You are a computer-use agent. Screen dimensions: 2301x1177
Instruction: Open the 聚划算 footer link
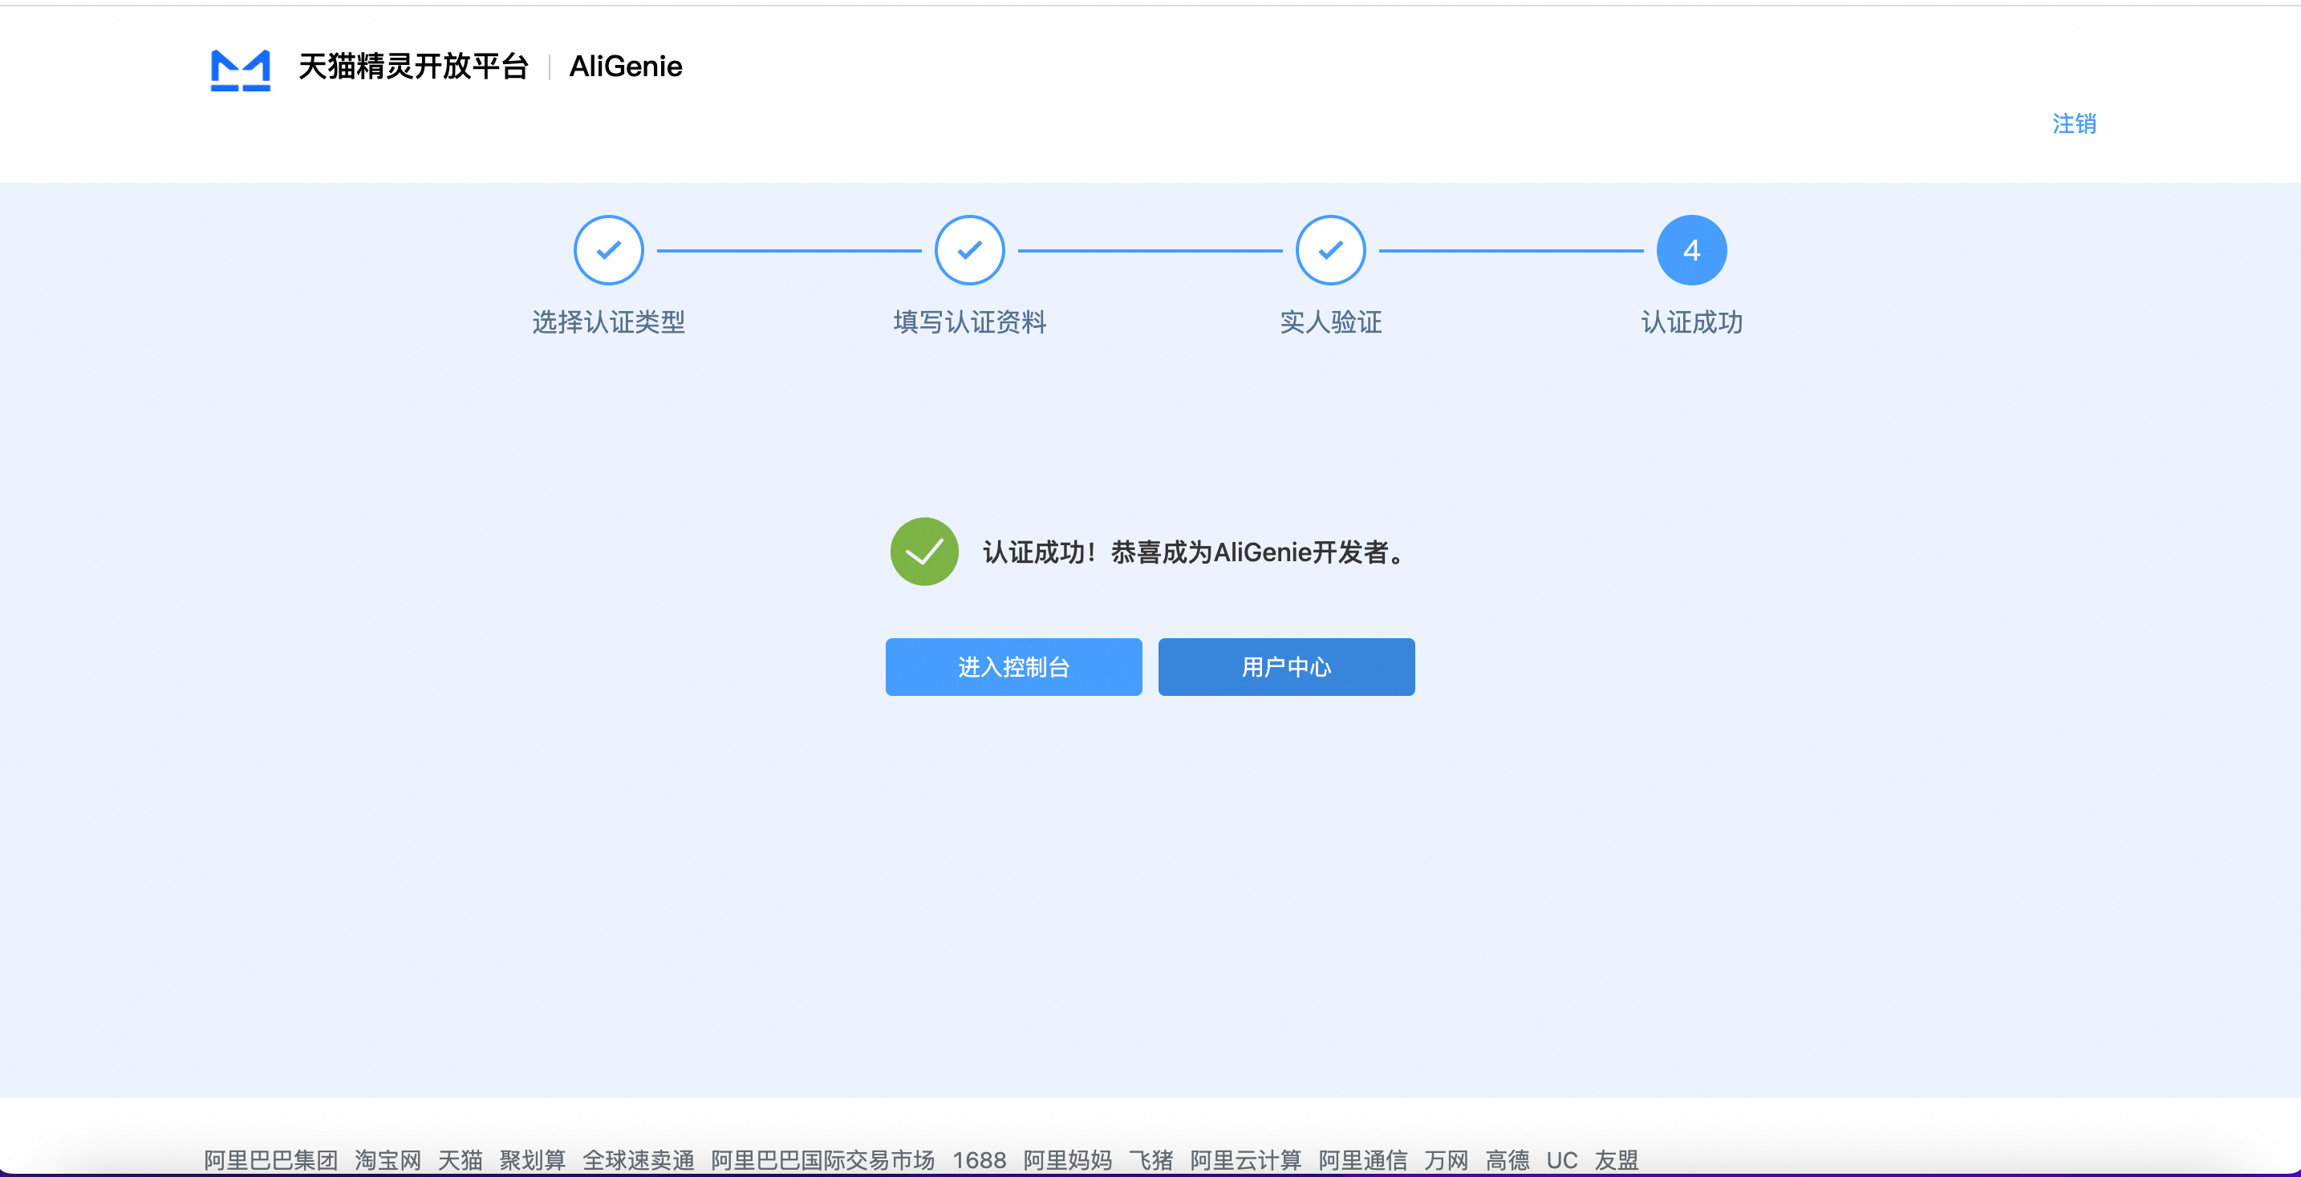[x=533, y=1159]
